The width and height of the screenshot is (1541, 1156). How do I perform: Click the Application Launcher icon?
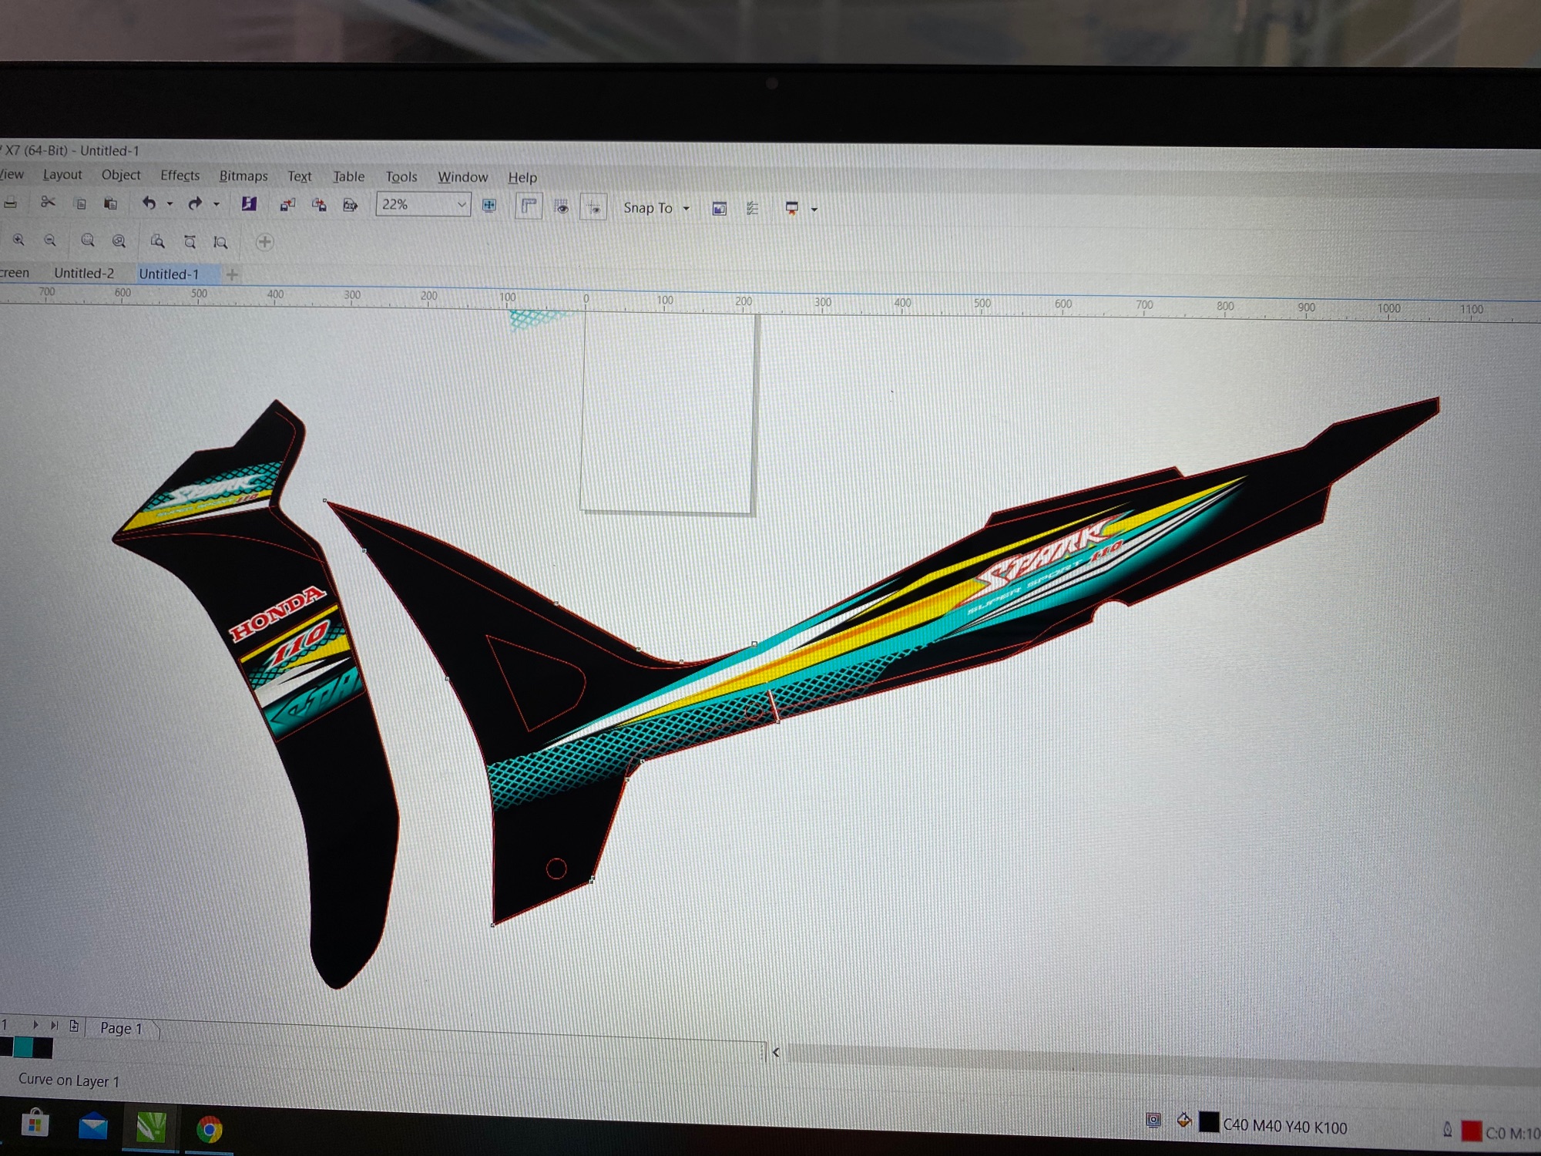pyautogui.click(x=791, y=208)
